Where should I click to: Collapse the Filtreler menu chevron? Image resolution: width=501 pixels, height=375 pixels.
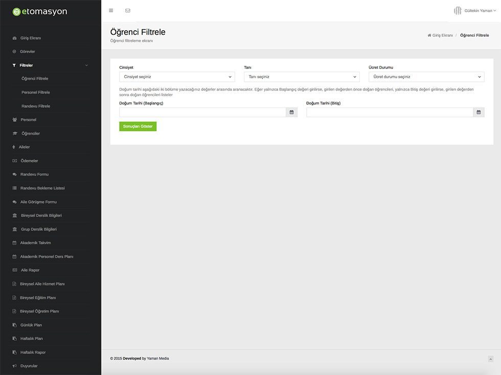[x=86, y=65]
